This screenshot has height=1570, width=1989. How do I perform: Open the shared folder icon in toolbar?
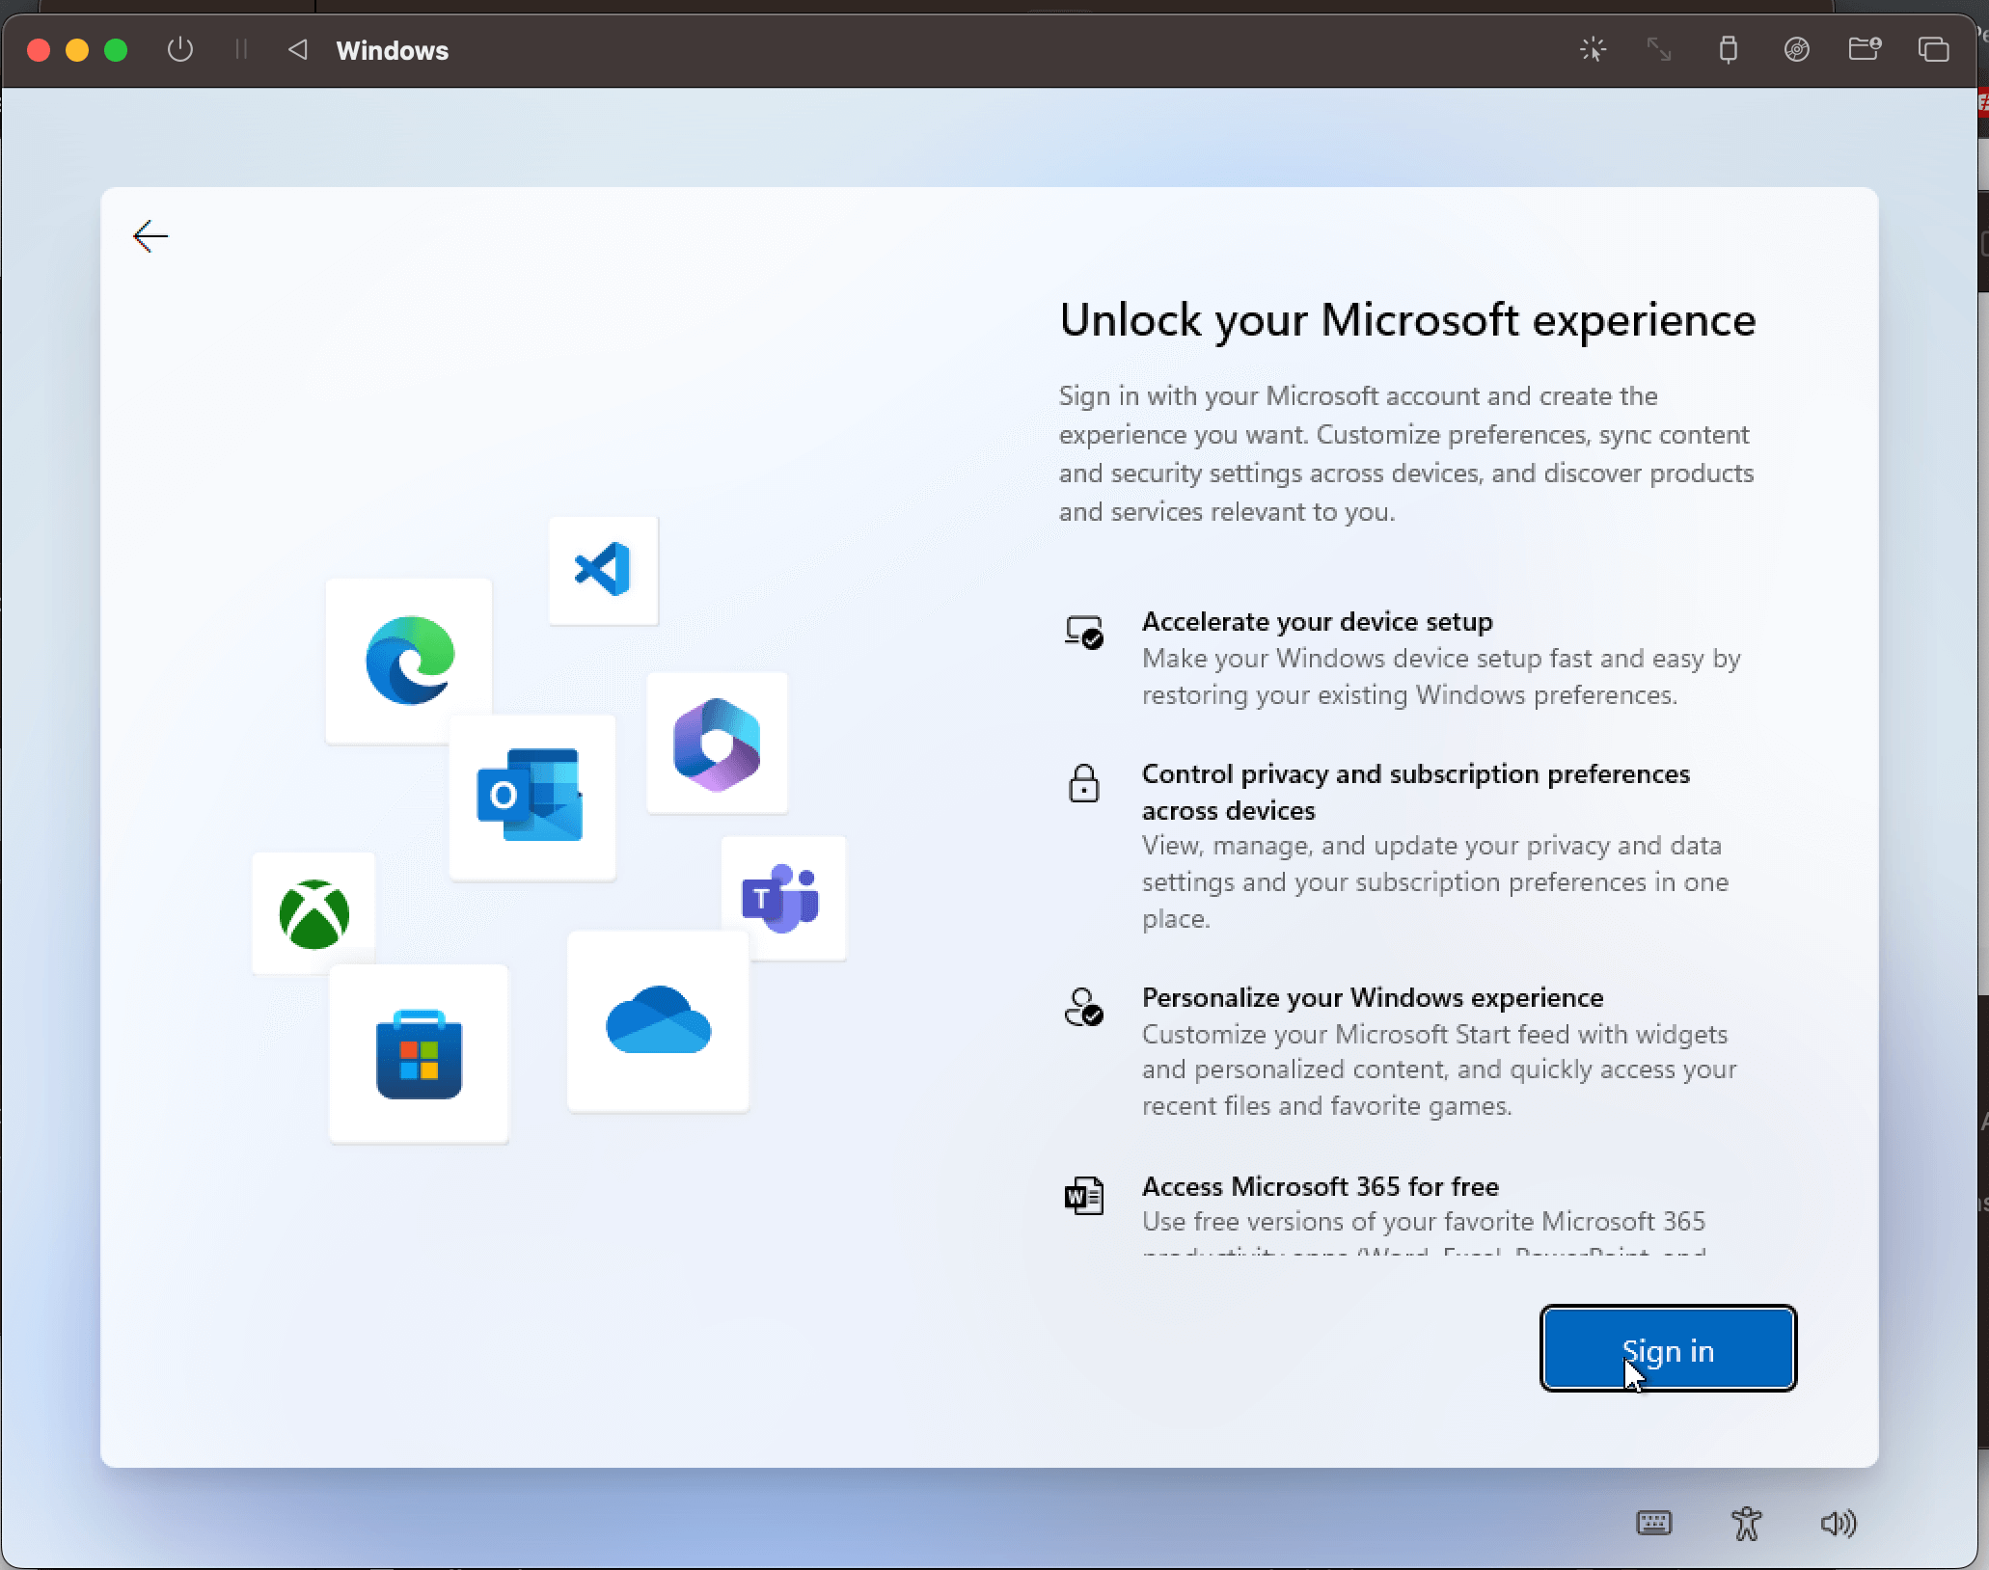[x=1864, y=49]
